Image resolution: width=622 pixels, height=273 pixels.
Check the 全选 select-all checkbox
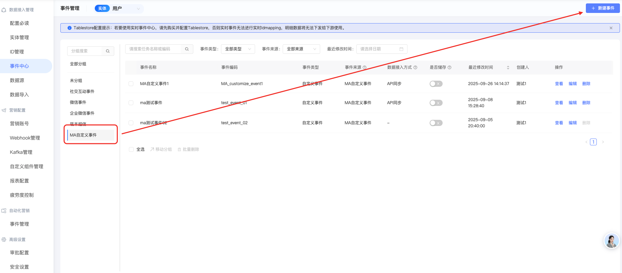coord(131,149)
